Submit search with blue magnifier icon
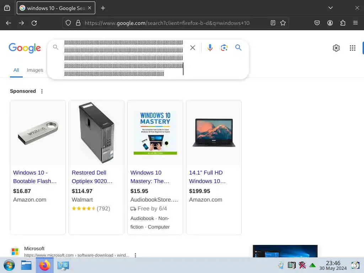Viewport: 364px width, 273px height. [238, 48]
